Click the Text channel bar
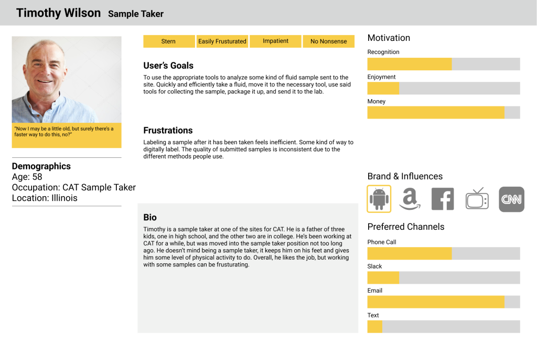Image resolution: width=537 pixels, height=342 pixels. pos(444,327)
